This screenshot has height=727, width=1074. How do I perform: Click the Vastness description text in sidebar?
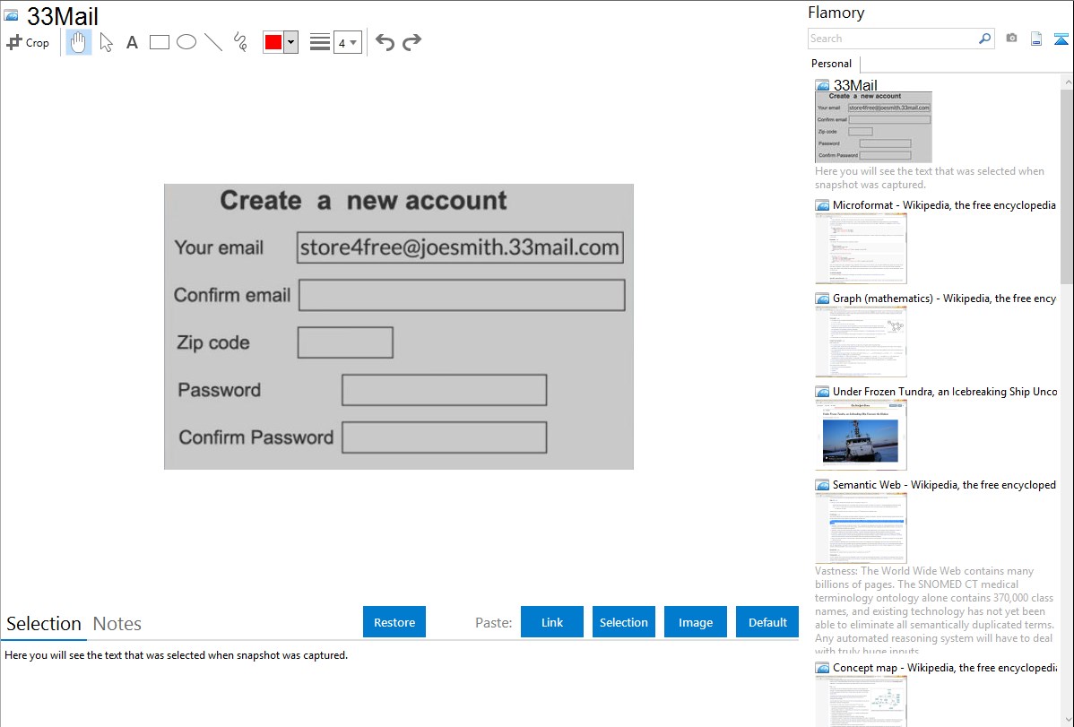point(935,610)
